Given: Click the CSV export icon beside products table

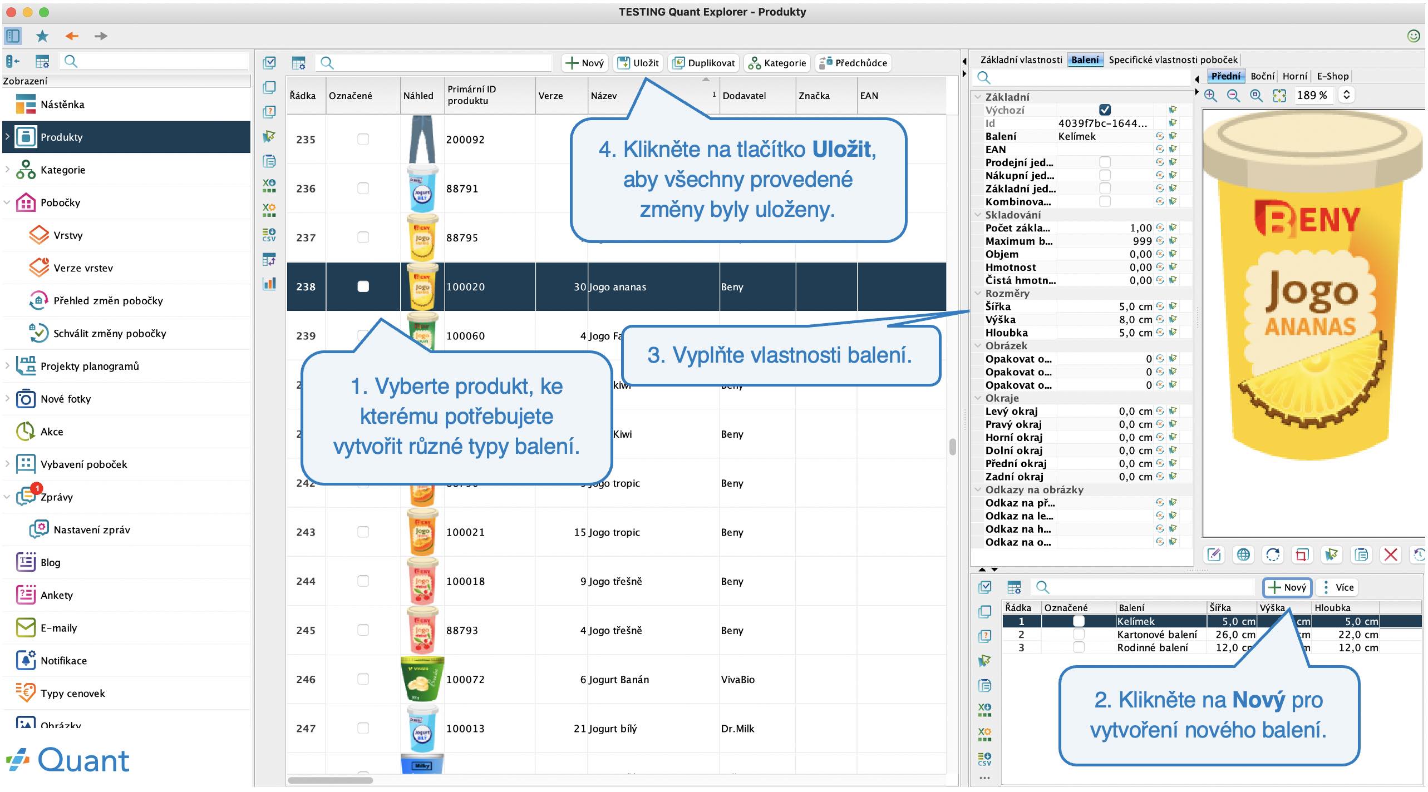Looking at the screenshot, I should 269,235.
